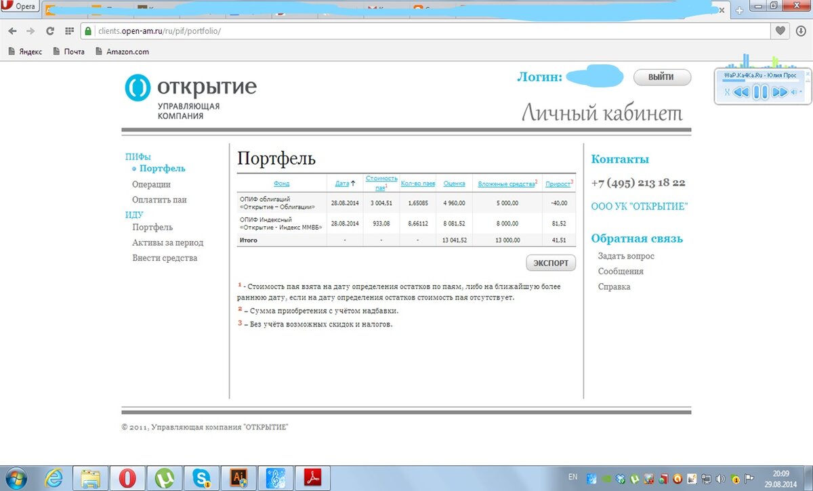
Task: Open Windows Explorer folder on taskbar
Action: point(90,478)
